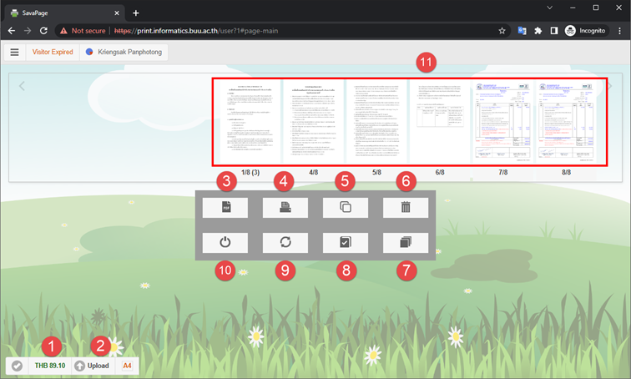Click the PDF export icon button
631x379 pixels.
(x=225, y=208)
